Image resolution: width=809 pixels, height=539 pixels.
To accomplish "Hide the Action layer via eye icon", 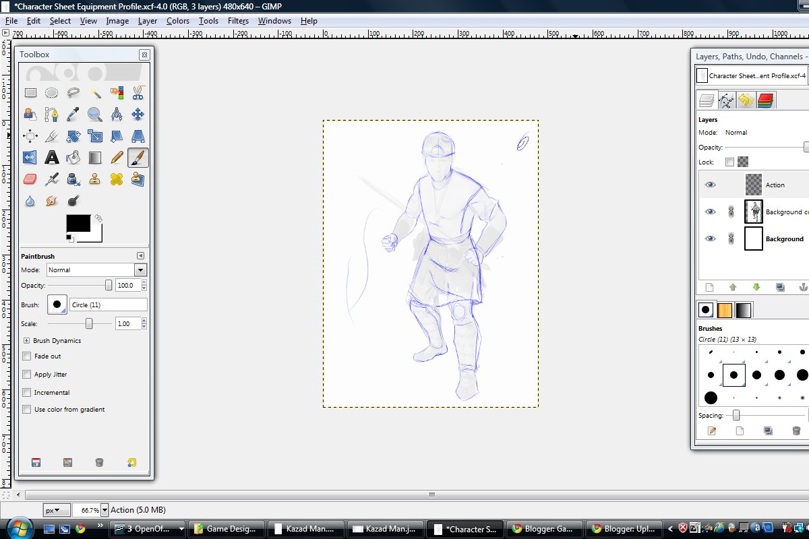I will coord(710,185).
